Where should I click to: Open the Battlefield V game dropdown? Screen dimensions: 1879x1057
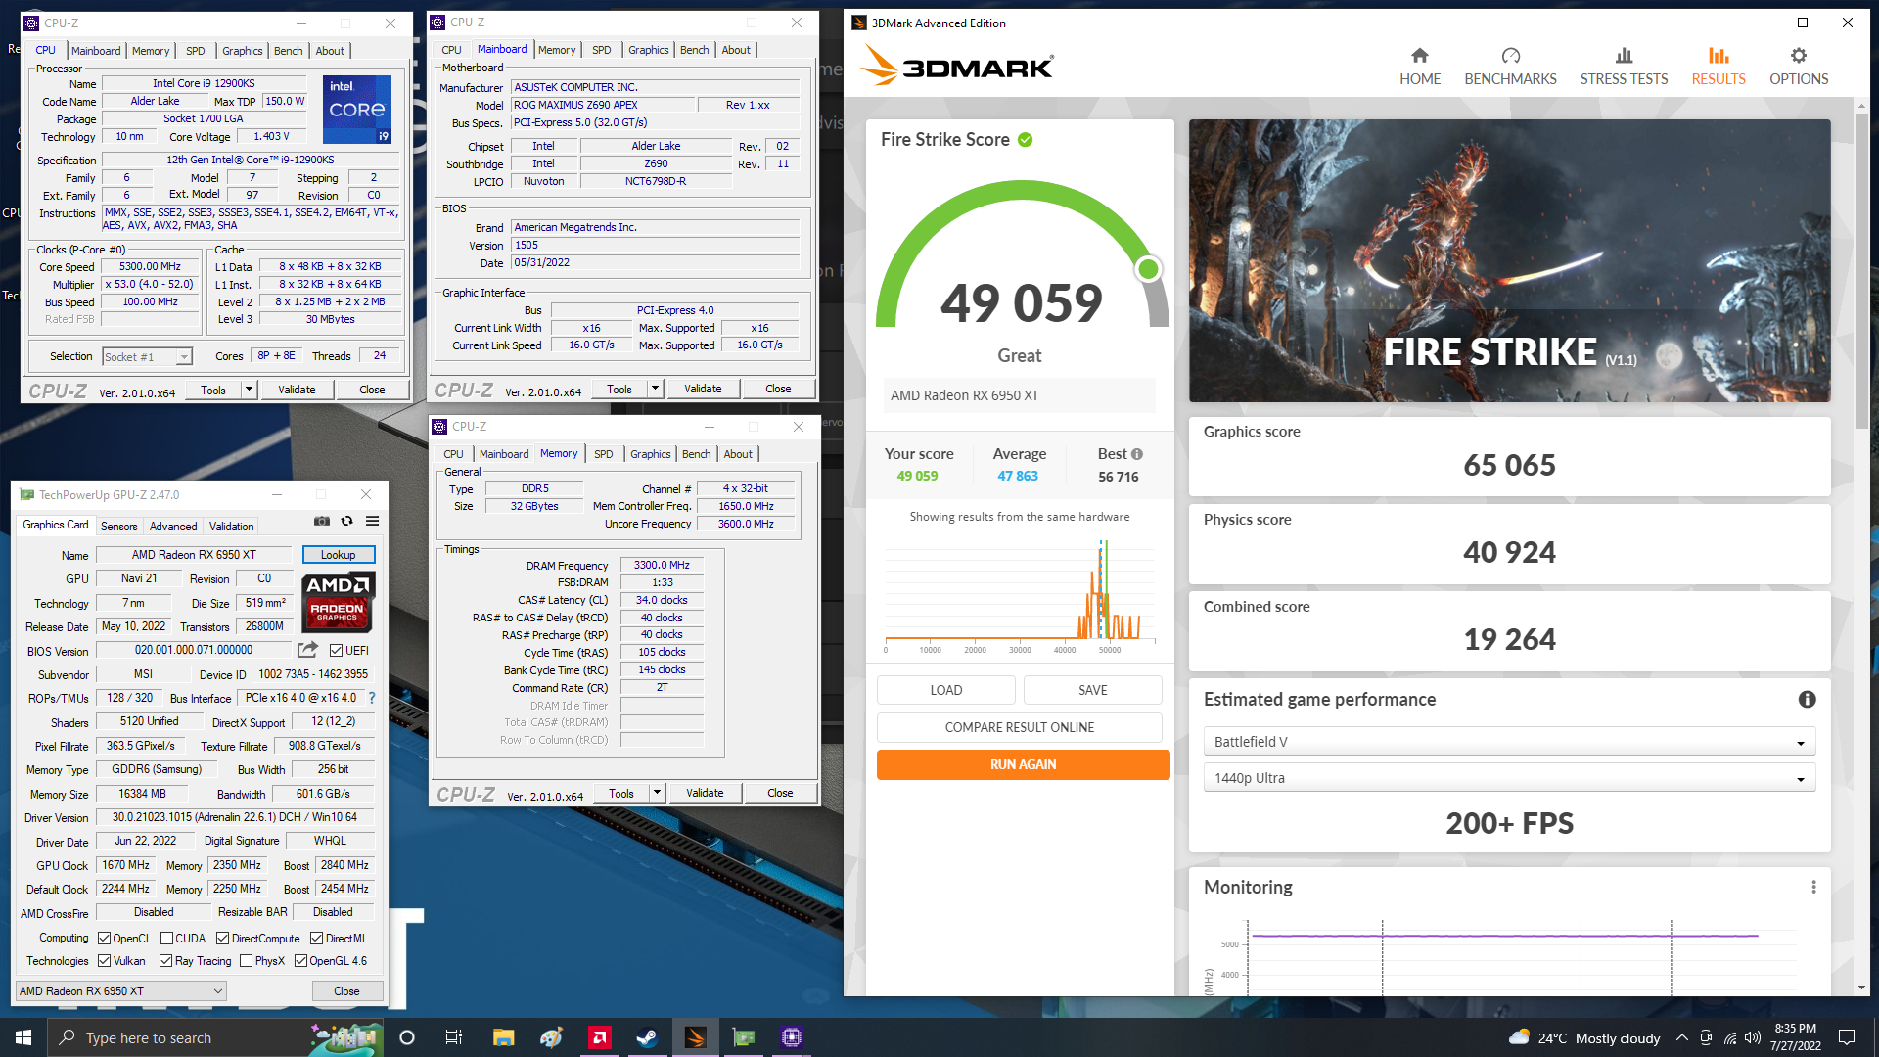click(x=1509, y=742)
